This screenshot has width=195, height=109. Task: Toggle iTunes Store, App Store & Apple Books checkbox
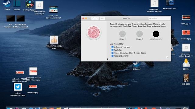(112, 53)
